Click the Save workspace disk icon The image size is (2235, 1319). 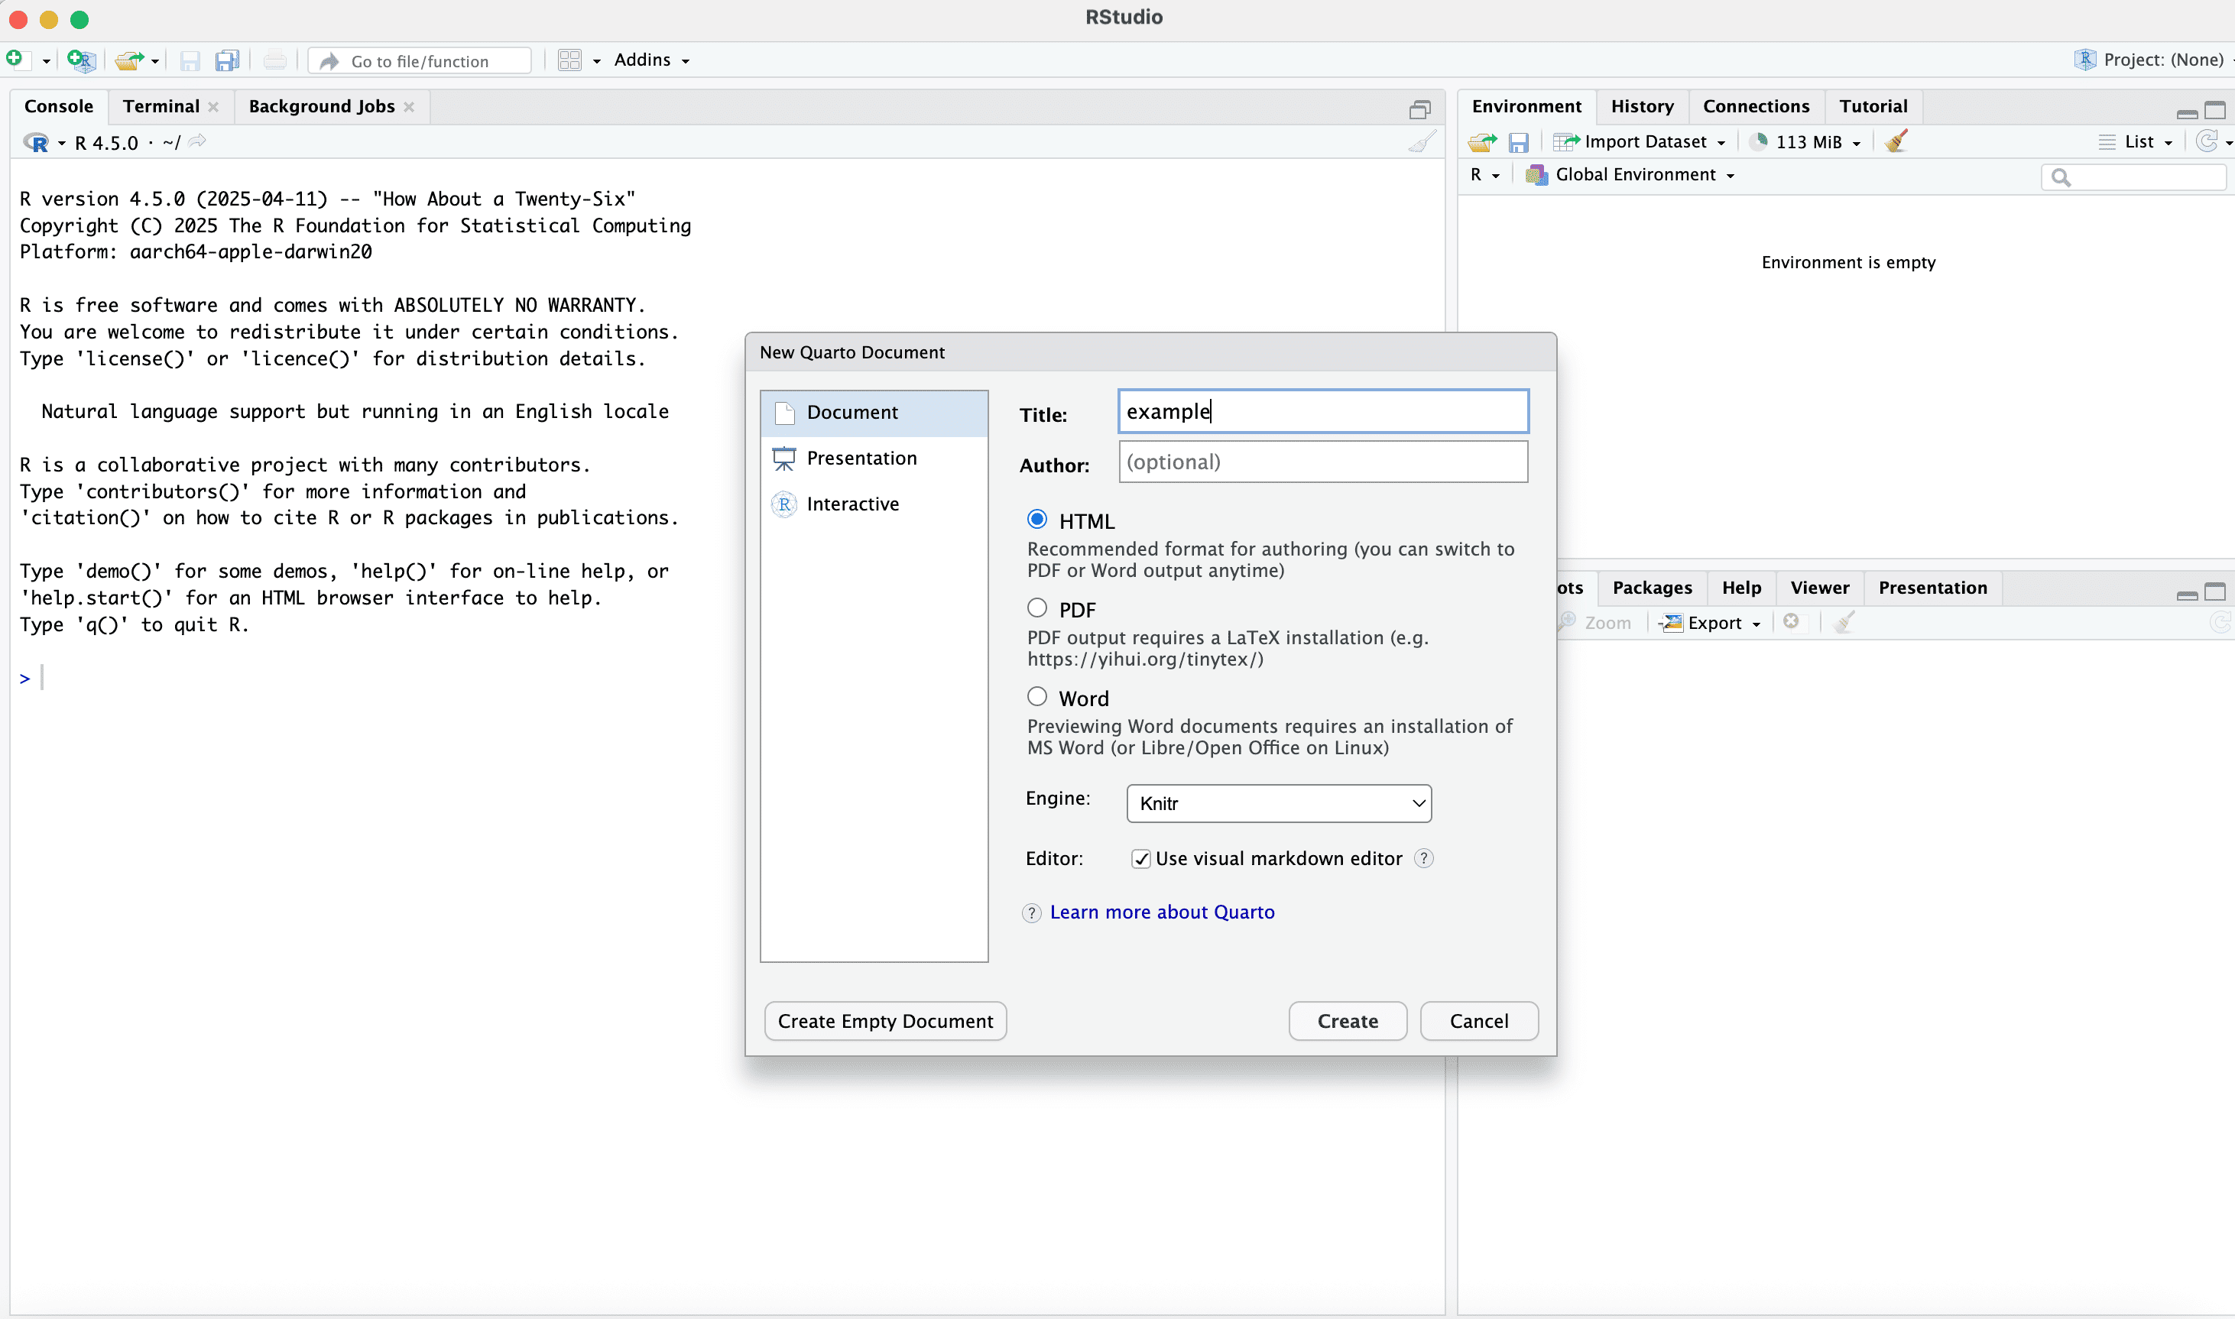click(x=1519, y=142)
